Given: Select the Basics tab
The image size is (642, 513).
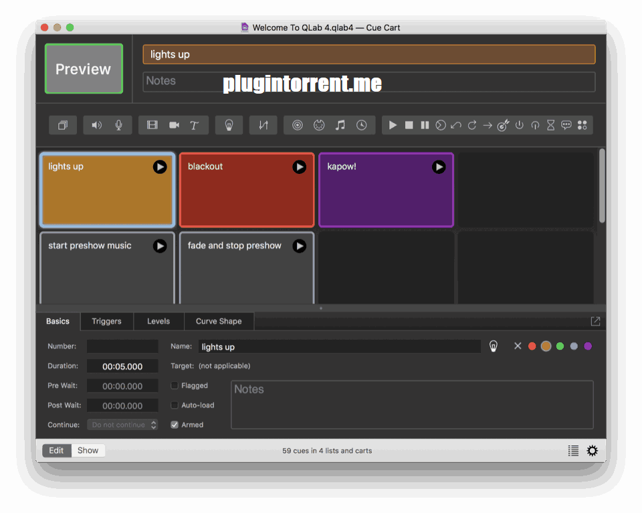Looking at the screenshot, I should (x=58, y=322).
